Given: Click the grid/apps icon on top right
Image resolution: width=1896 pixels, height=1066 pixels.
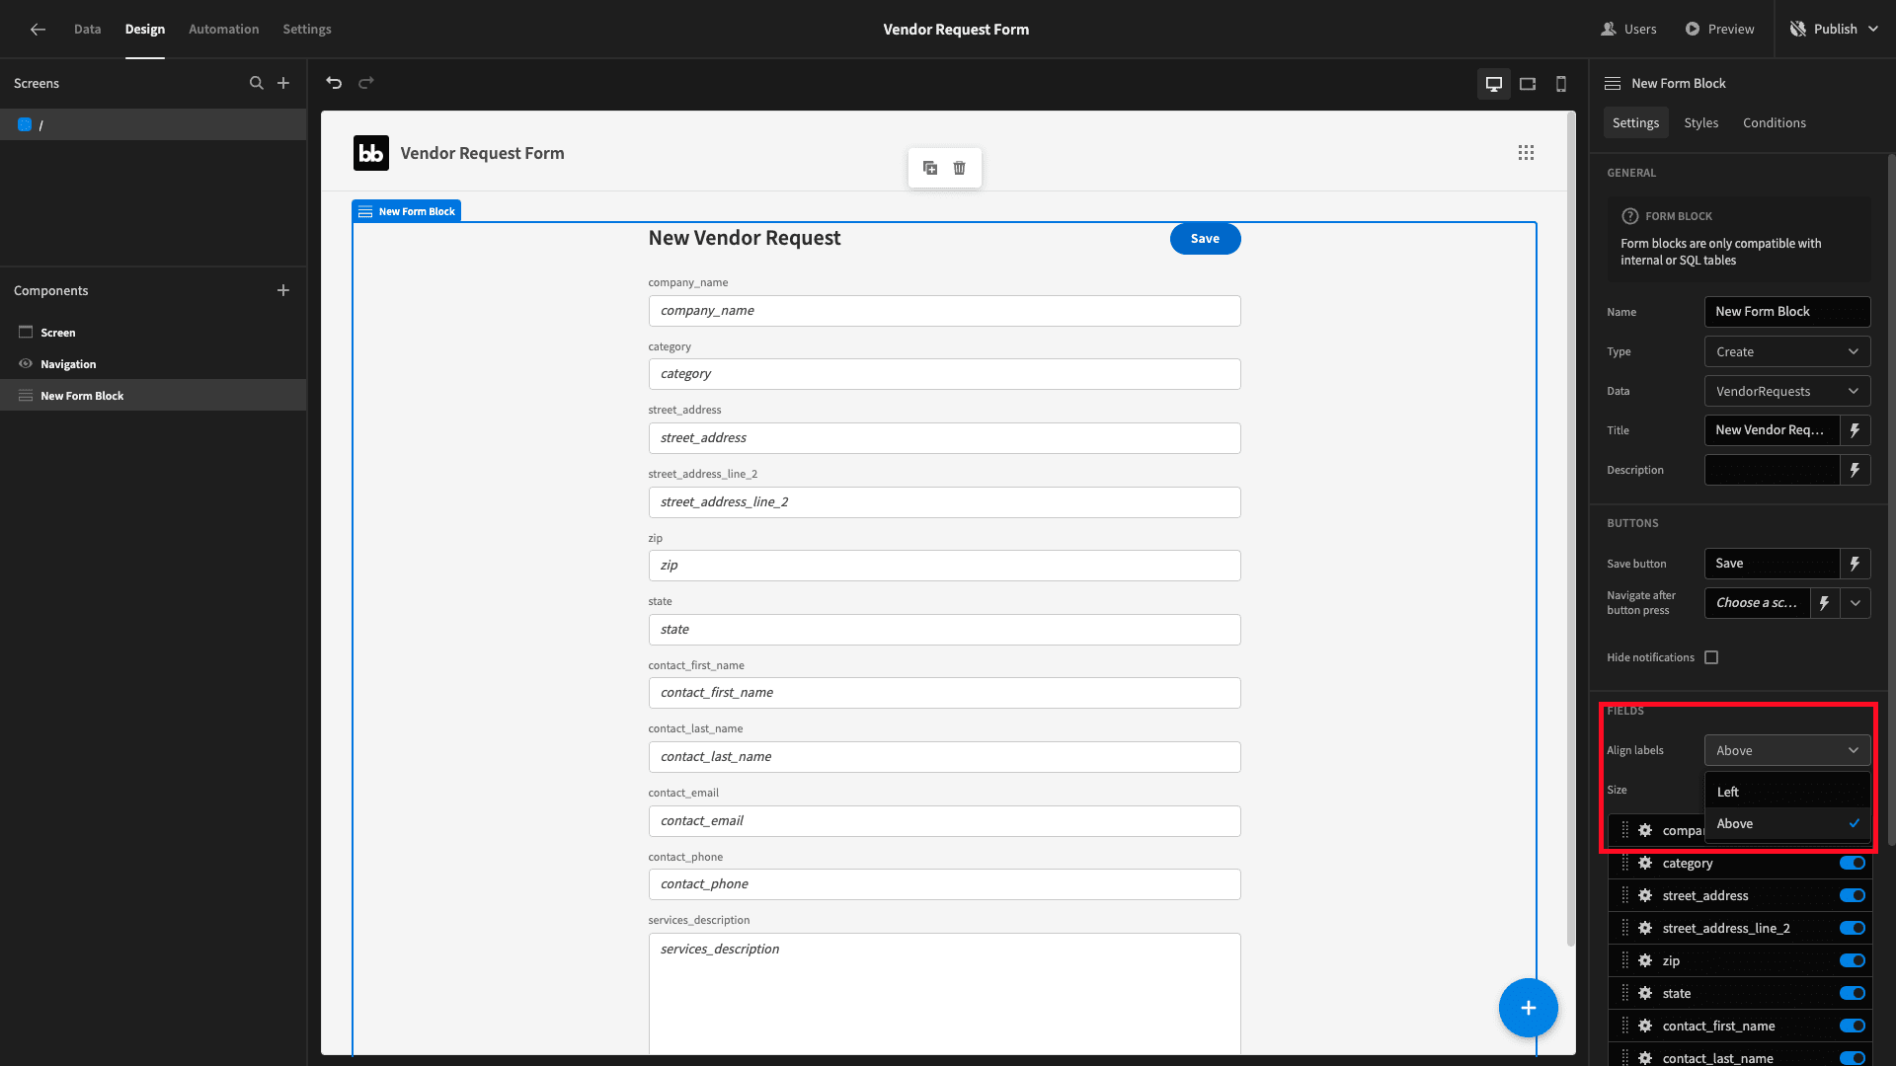Looking at the screenshot, I should pyautogui.click(x=1526, y=152).
